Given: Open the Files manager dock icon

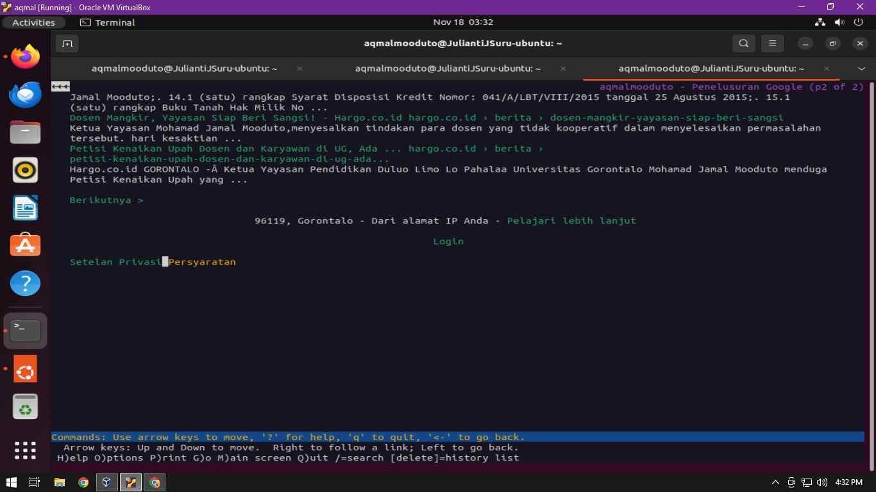Looking at the screenshot, I should pos(26,133).
